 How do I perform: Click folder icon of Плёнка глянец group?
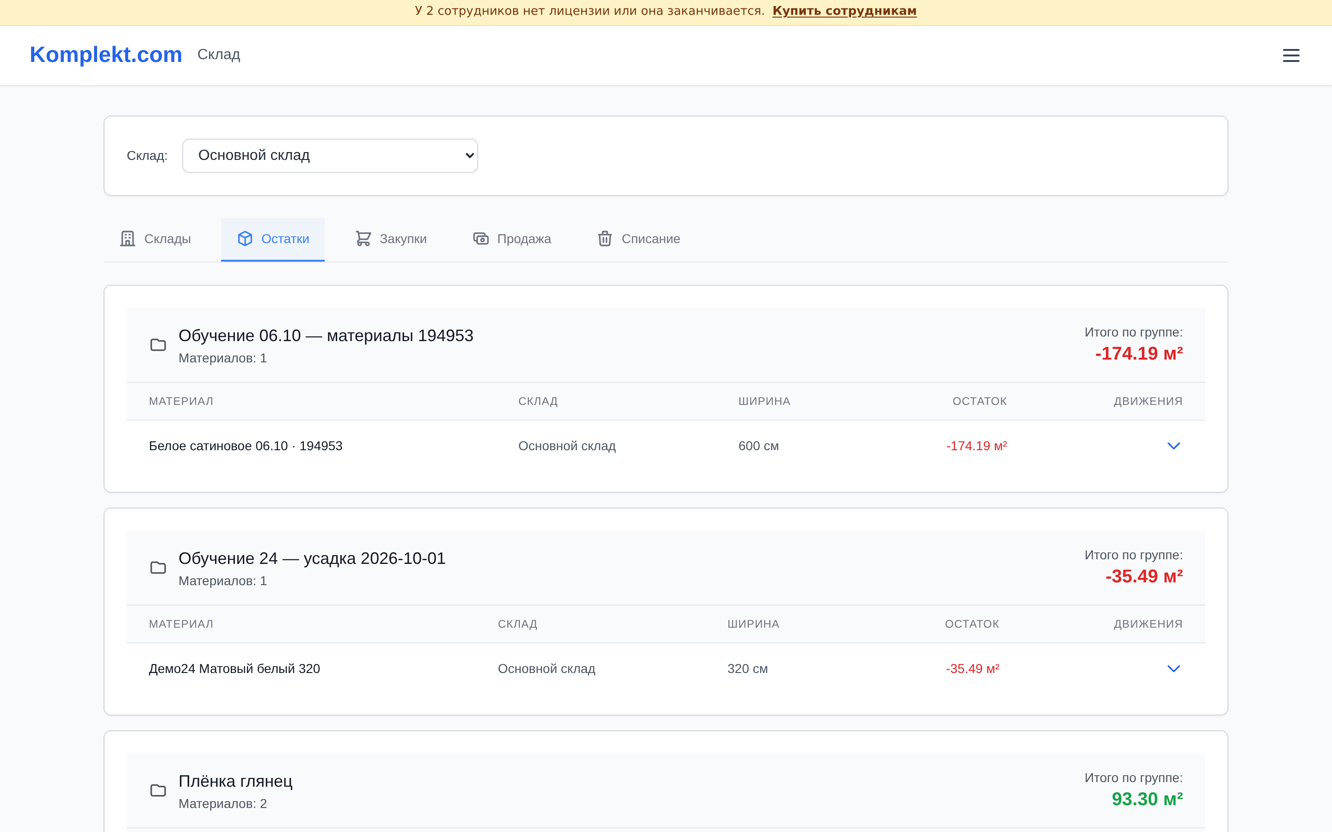pyautogui.click(x=158, y=791)
